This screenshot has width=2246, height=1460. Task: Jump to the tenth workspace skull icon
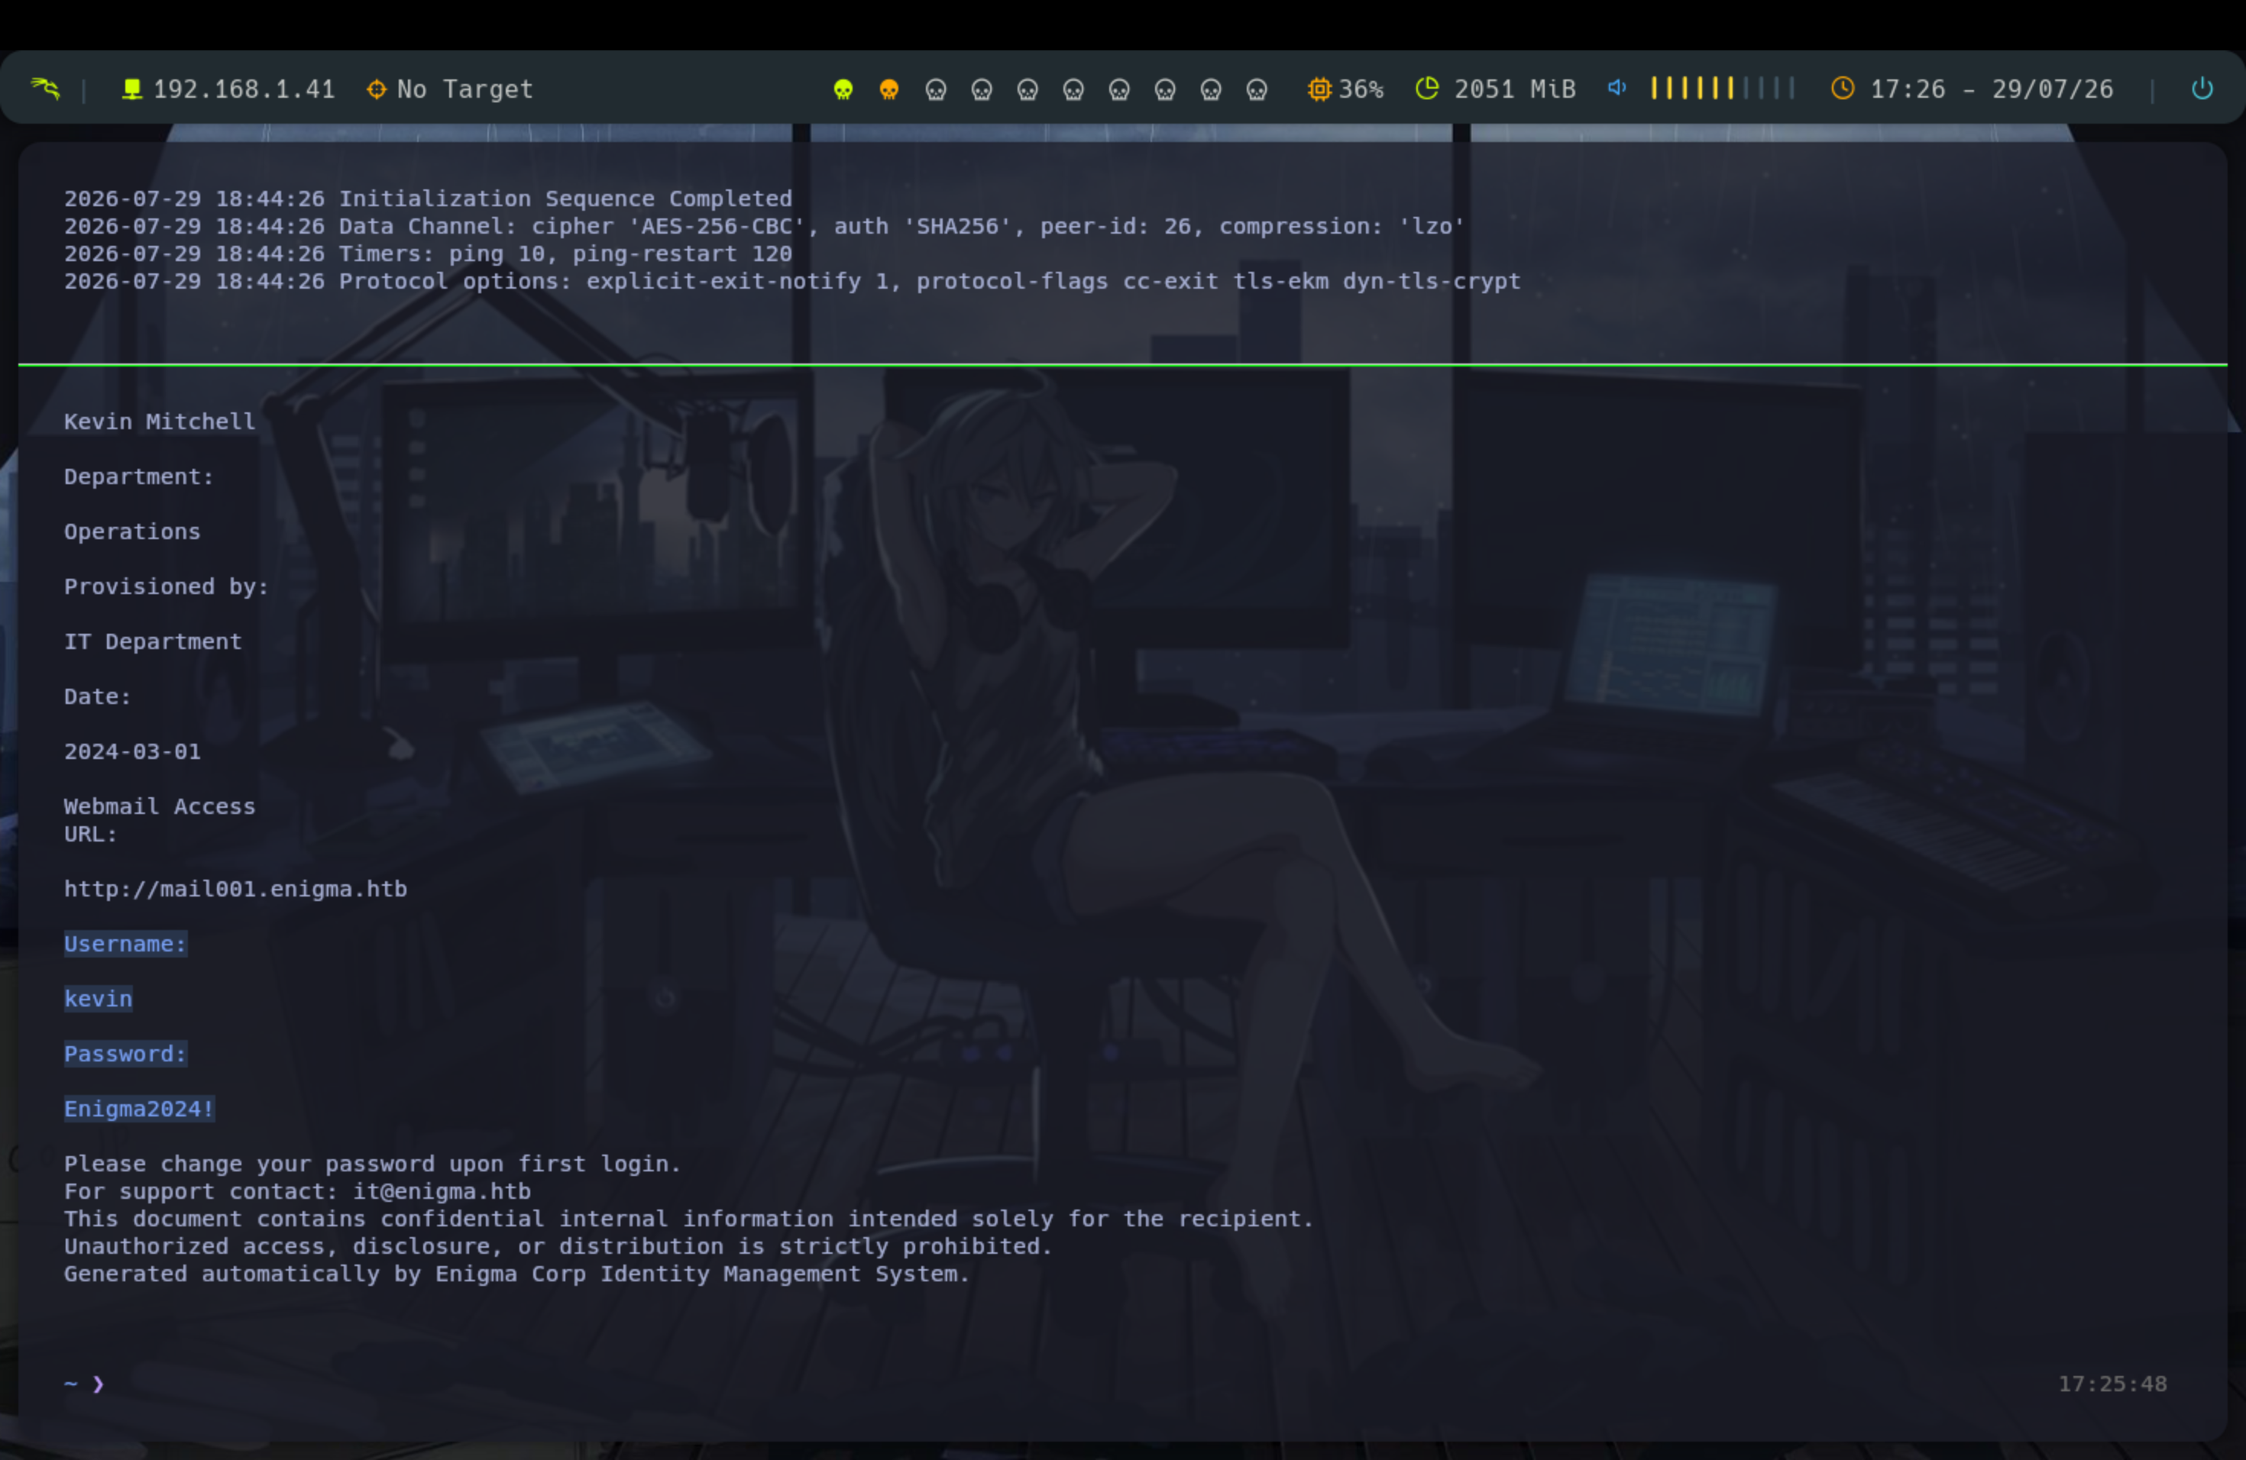[1257, 89]
